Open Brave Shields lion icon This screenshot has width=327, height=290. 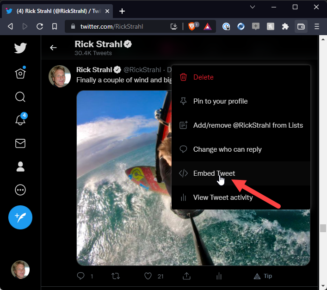(x=191, y=26)
